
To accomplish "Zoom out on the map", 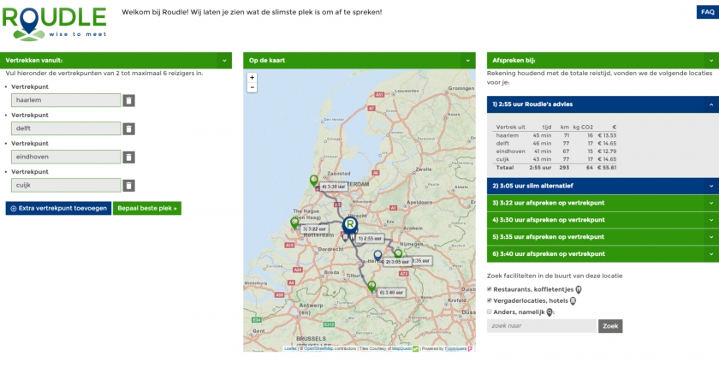I will 252,87.
